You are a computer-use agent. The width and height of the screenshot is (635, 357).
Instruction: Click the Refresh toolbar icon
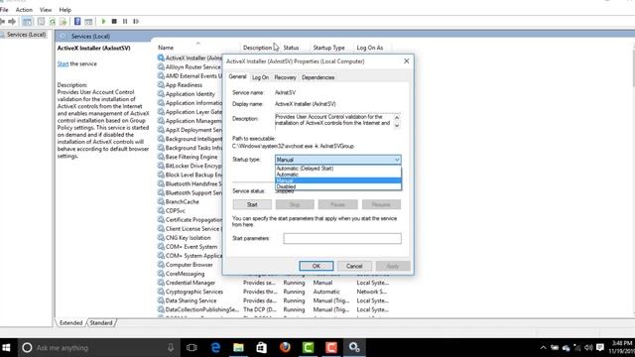click(53, 21)
